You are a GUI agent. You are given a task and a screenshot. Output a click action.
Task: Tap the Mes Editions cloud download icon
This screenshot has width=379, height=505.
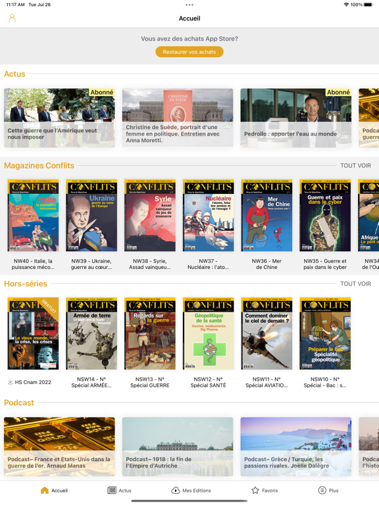[x=175, y=490]
